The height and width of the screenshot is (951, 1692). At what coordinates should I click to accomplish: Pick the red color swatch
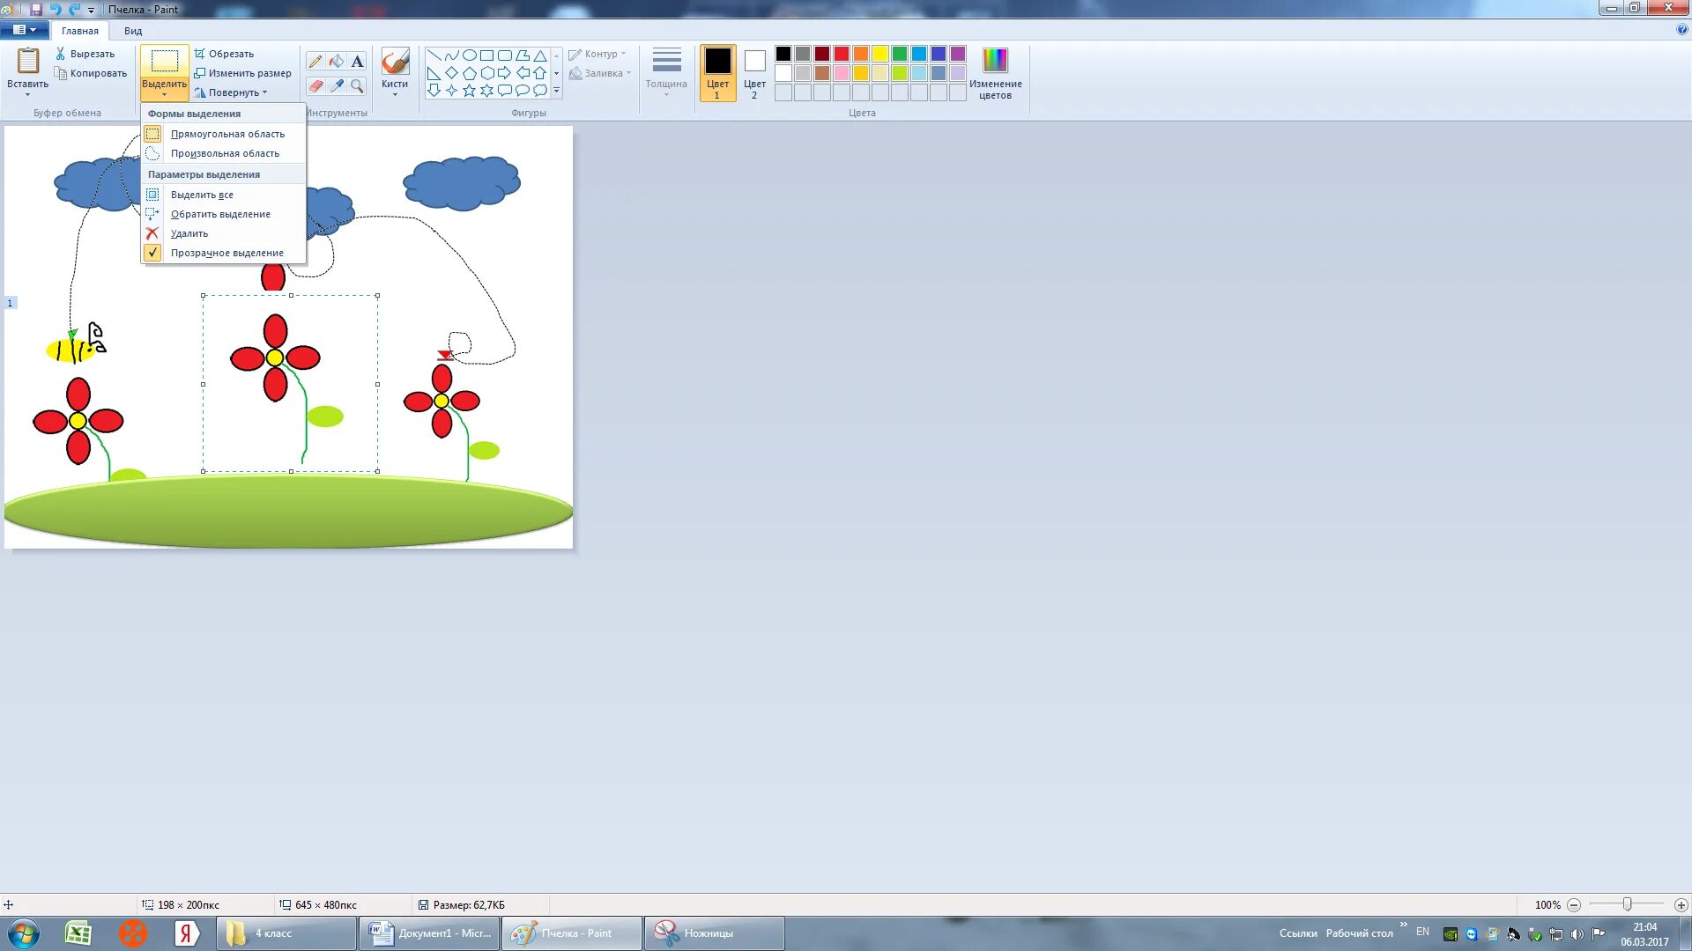pos(842,54)
